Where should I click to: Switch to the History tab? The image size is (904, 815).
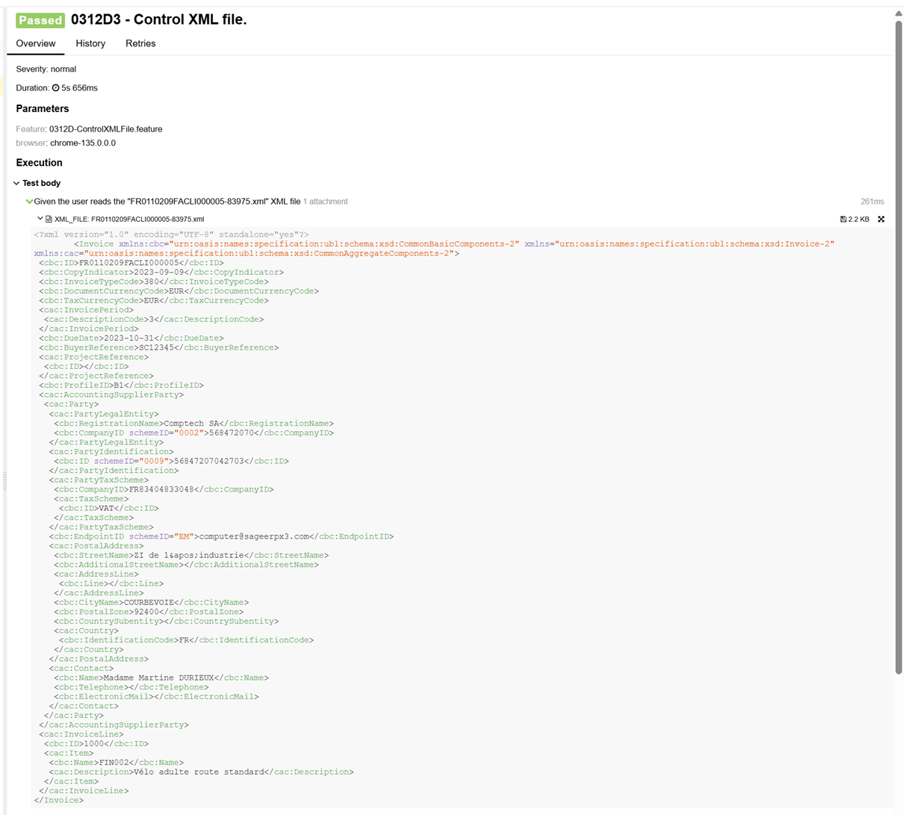tap(90, 43)
